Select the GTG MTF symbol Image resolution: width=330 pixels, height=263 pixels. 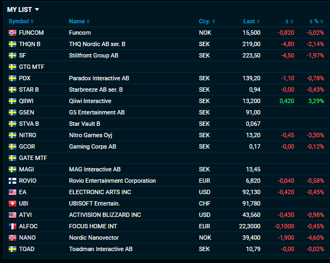32,67
